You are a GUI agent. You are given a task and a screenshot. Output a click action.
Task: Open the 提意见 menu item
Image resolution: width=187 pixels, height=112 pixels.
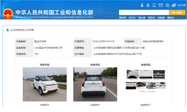[x=151, y=18]
